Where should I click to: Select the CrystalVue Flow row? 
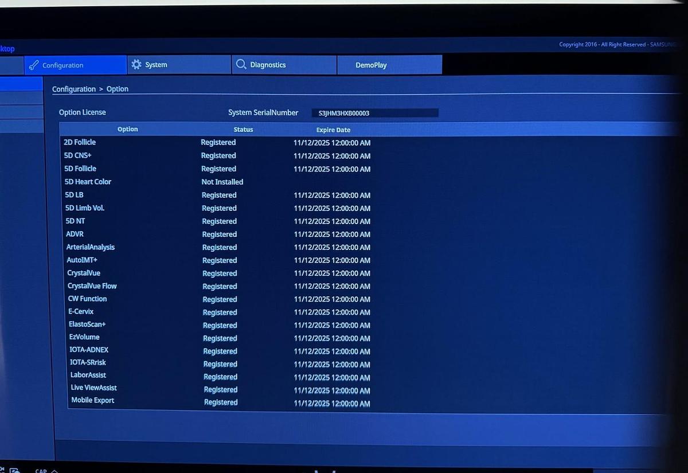(92, 286)
